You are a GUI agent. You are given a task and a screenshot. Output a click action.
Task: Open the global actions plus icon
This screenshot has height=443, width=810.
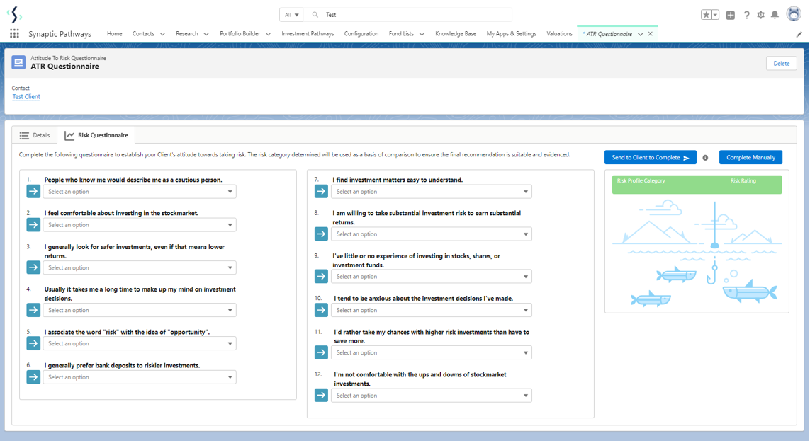[x=731, y=15]
